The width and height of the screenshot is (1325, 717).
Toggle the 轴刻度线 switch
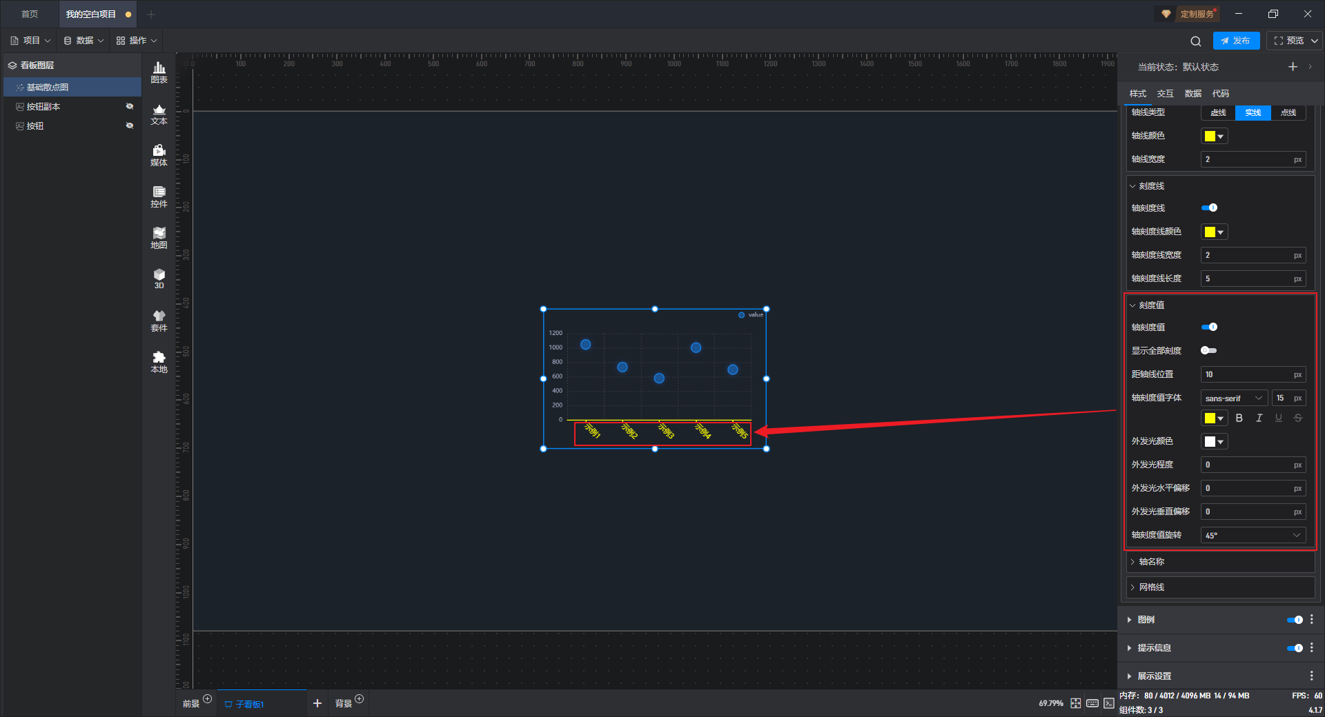tap(1209, 208)
